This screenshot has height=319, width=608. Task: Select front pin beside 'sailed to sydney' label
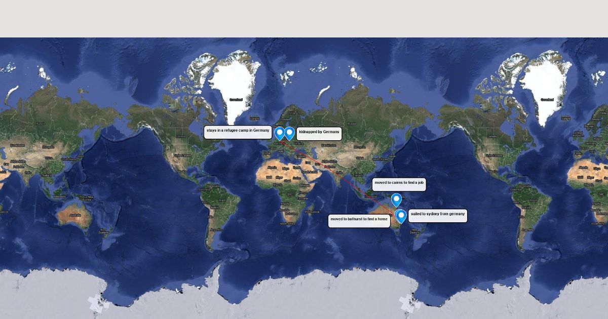pos(401,216)
